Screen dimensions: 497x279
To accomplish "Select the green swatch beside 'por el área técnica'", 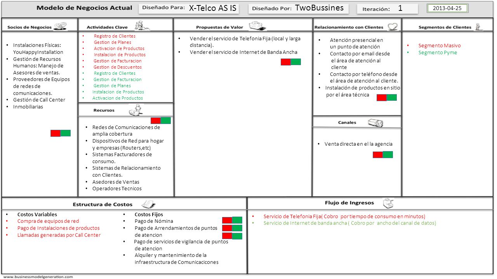I will pos(391,98).
